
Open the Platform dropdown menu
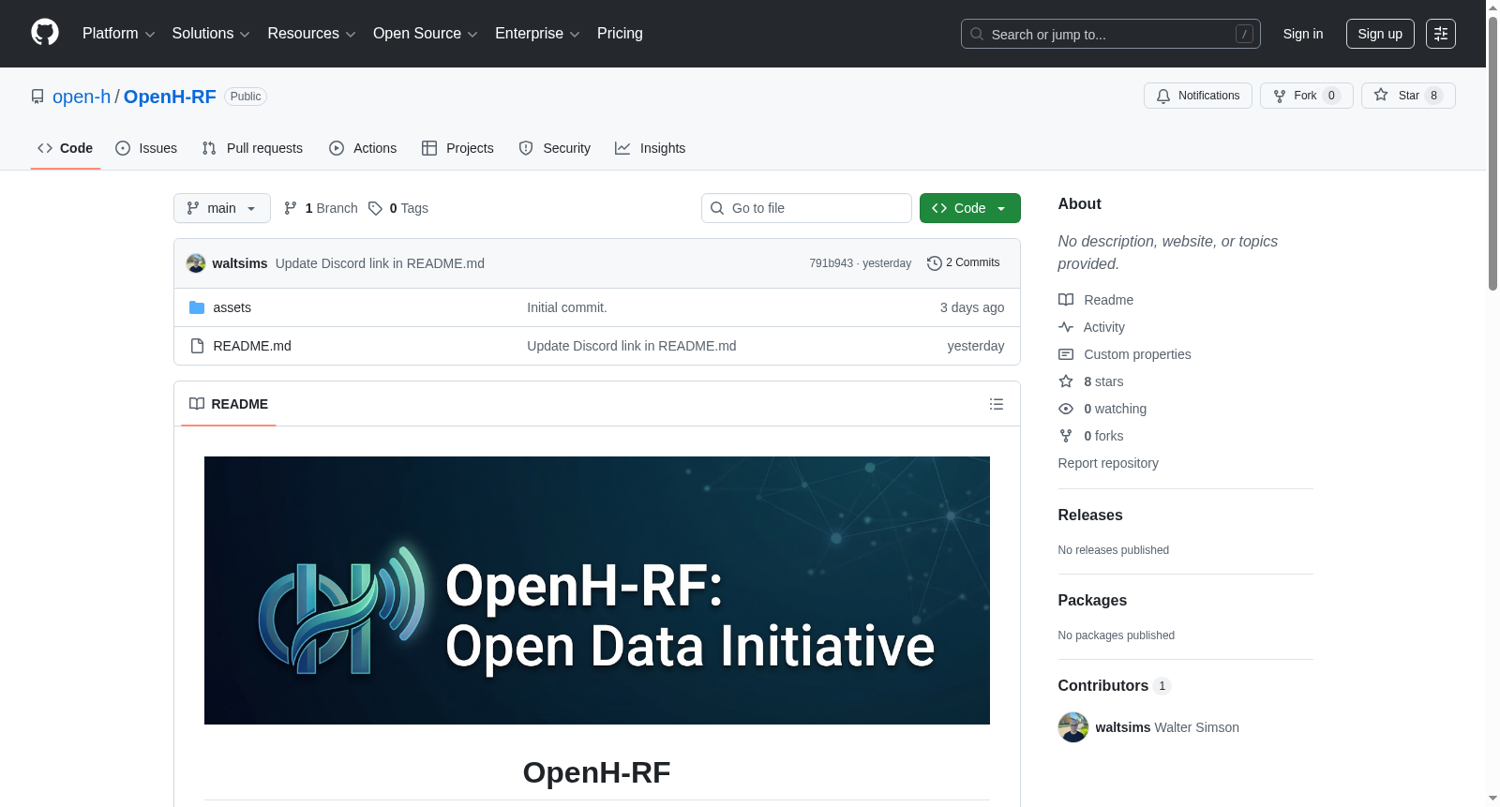[x=119, y=34]
